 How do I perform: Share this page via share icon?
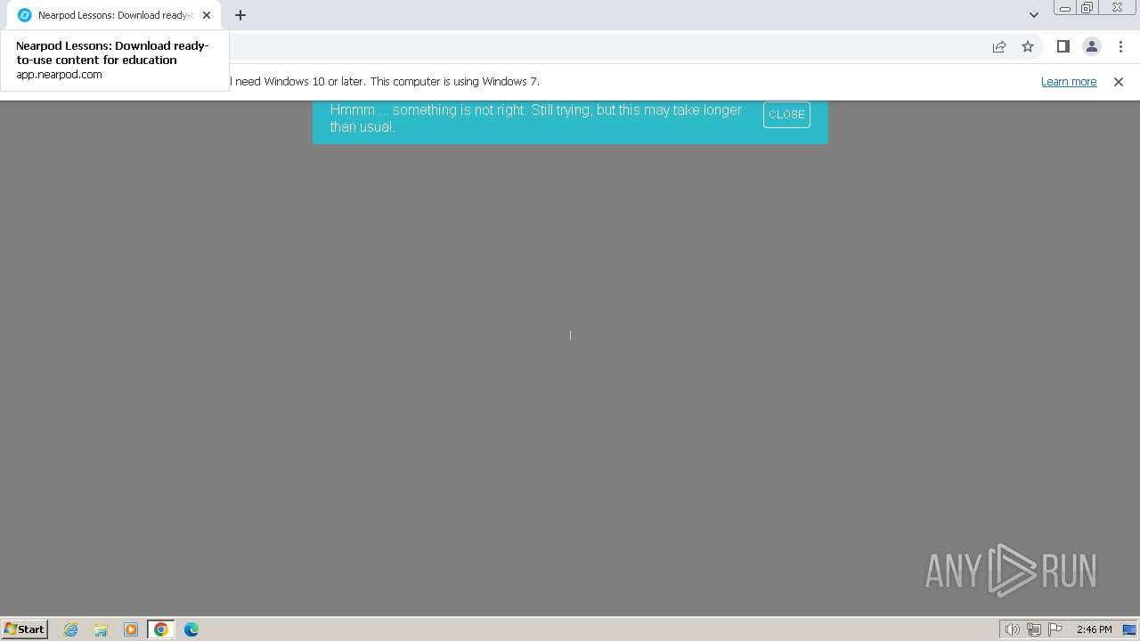tap(999, 46)
